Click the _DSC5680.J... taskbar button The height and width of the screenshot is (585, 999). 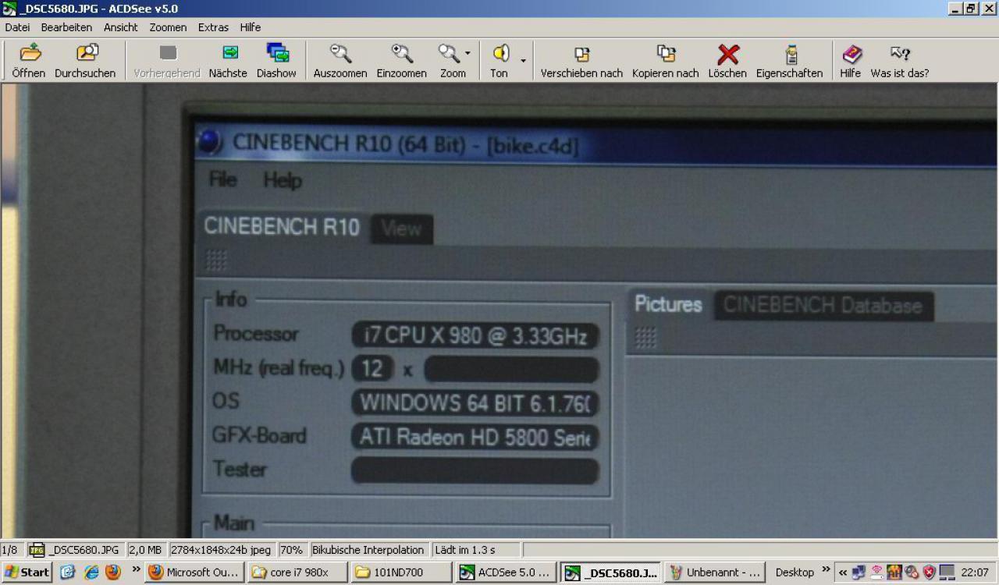pos(610,572)
